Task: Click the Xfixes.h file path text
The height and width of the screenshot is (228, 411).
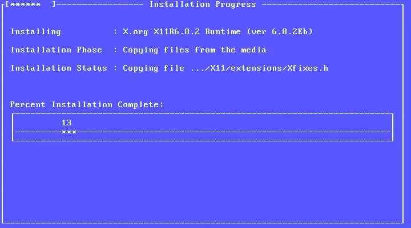Action: pyautogui.click(x=260, y=68)
